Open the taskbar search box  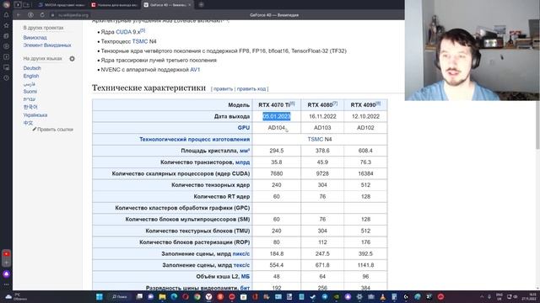[x=120, y=296]
